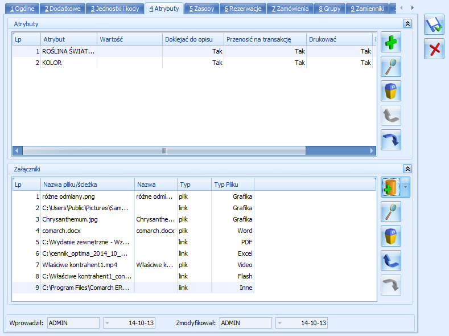
Task: Click the Zmodyfikował ADMIN field
Action: point(246,323)
